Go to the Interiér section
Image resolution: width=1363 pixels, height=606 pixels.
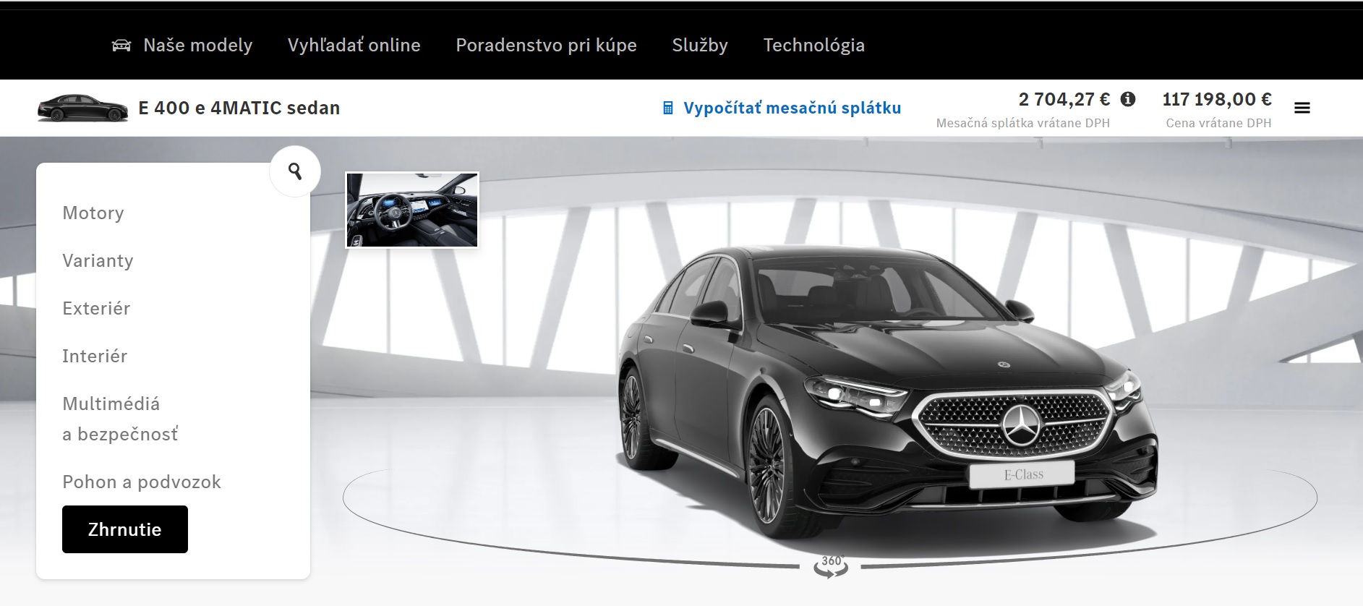point(95,356)
